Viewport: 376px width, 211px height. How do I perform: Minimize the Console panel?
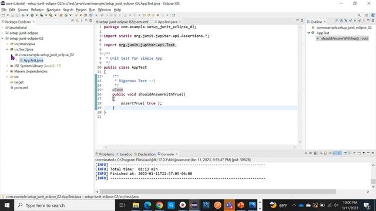368,153
